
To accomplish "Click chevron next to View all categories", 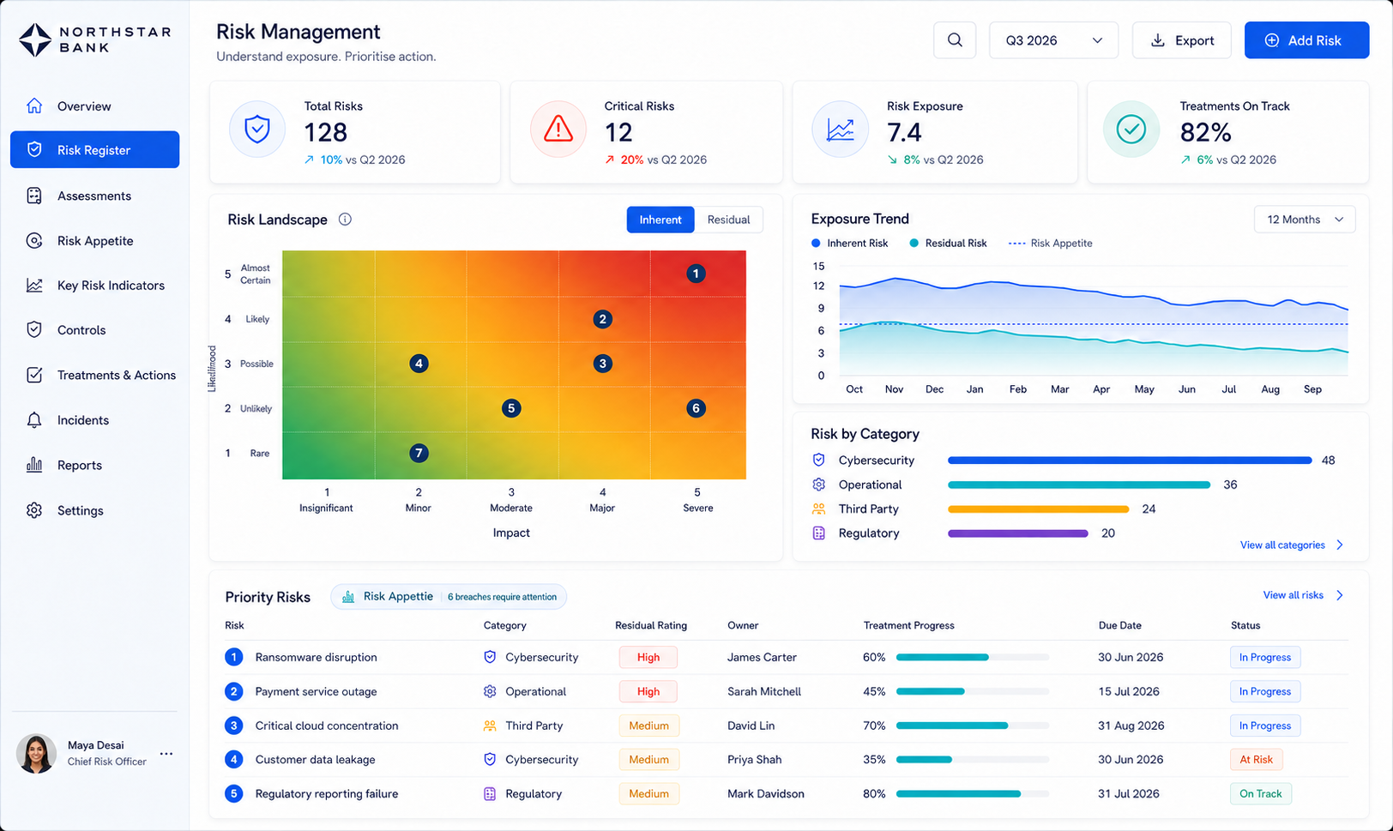I will [x=1340, y=545].
